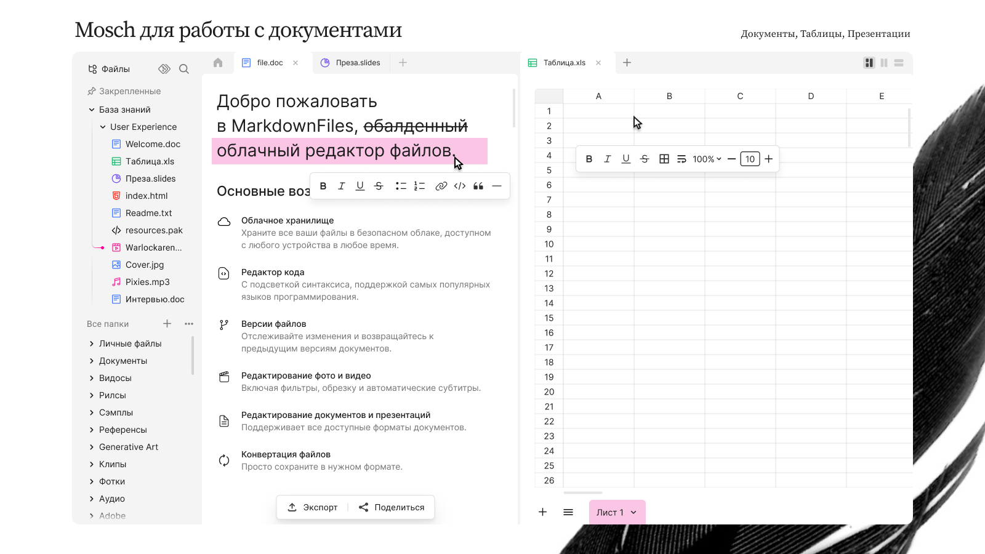Toggle strikethrough in document formatting toolbar
Screen dimensions: 985x554
tap(379, 186)
